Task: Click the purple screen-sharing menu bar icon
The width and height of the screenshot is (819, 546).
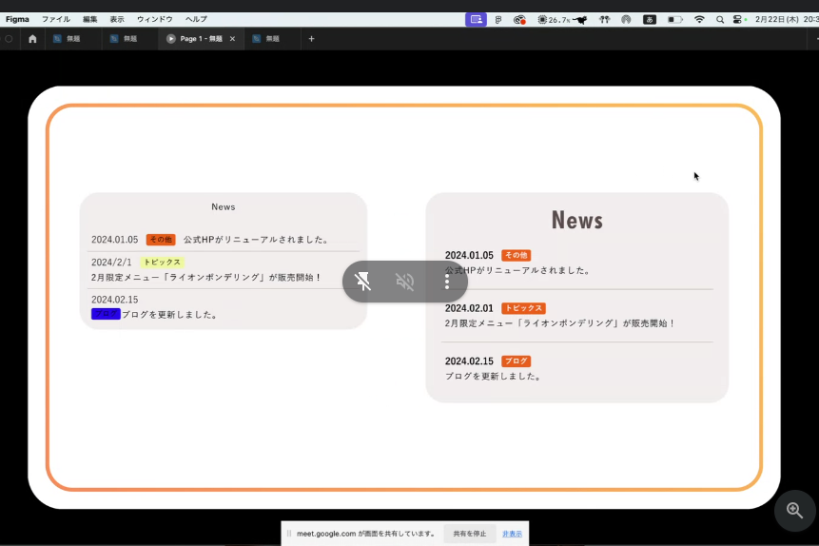Action: [476, 20]
